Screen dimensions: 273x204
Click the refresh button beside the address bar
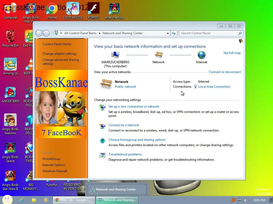tap(174, 33)
